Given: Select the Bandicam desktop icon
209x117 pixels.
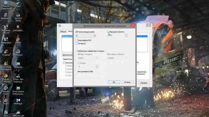Looking at the screenshot, I should click(x=18, y=53).
